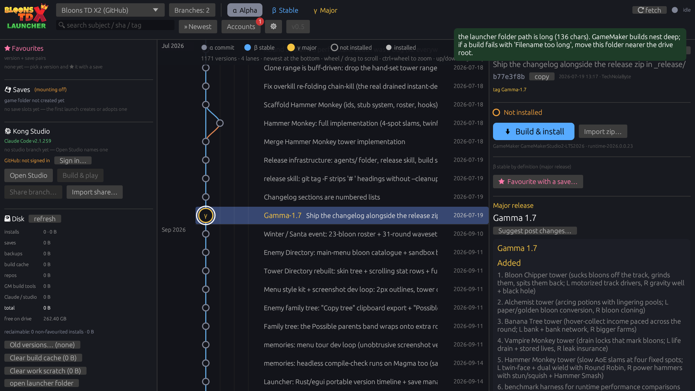Viewport: 695px width, 391px height.
Task: Select 'Clone range is buff-driven' commit row
Action: point(342,68)
